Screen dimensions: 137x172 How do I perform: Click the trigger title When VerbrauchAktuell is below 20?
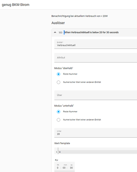click(91, 32)
